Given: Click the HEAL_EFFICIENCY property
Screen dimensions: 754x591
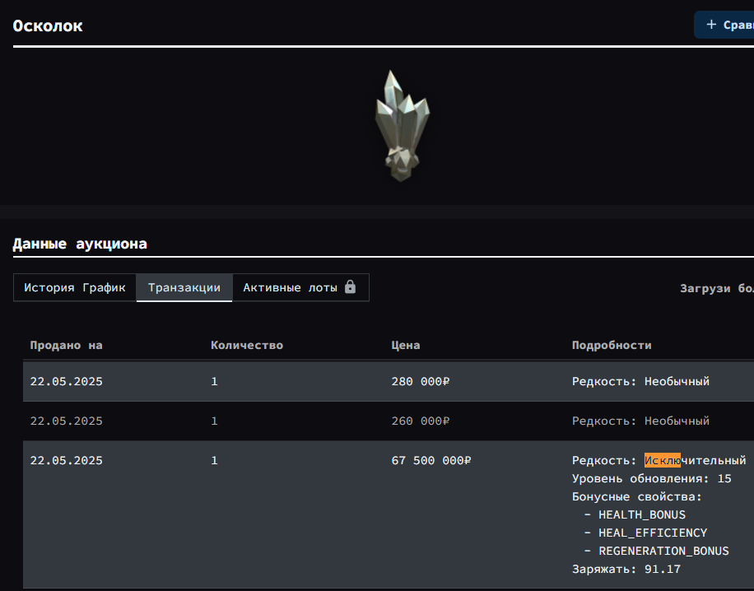Looking at the screenshot, I should coord(653,533).
